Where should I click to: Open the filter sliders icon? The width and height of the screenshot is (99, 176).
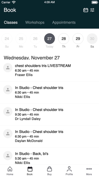coord(92,10)
